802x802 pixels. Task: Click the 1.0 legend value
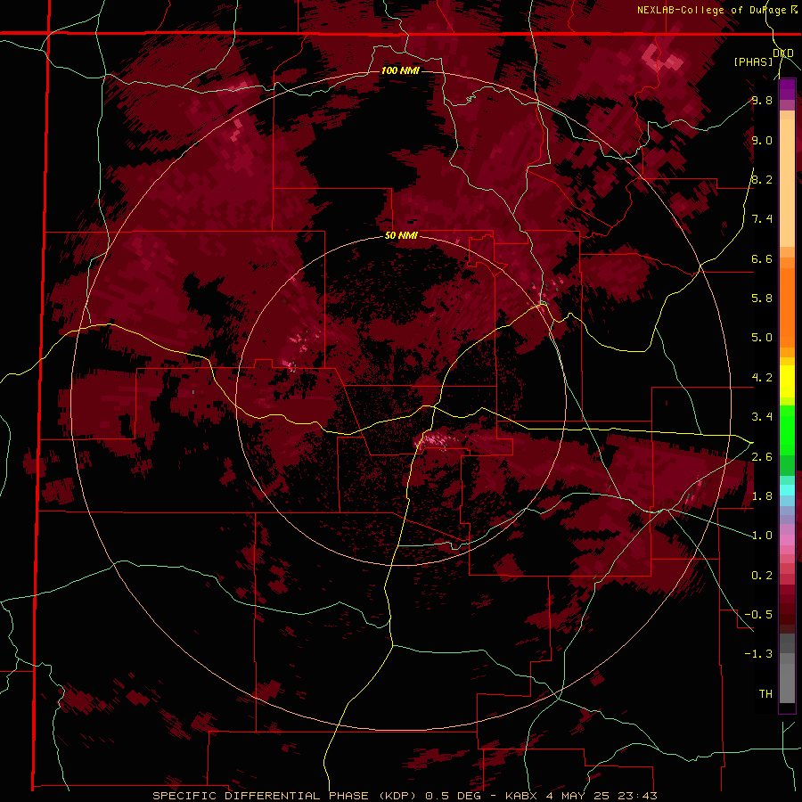[762, 536]
